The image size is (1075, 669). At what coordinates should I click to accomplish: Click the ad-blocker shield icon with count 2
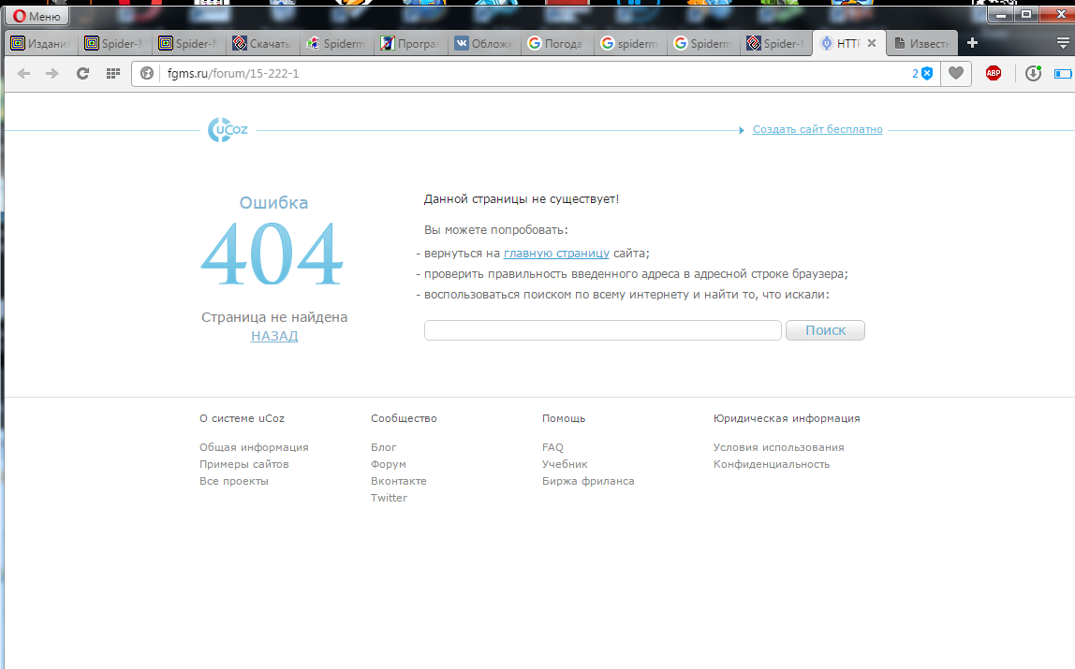pos(922,73)
